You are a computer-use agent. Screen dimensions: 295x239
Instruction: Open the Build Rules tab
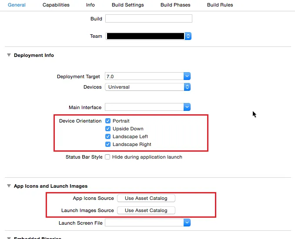[x=220, y=5]
